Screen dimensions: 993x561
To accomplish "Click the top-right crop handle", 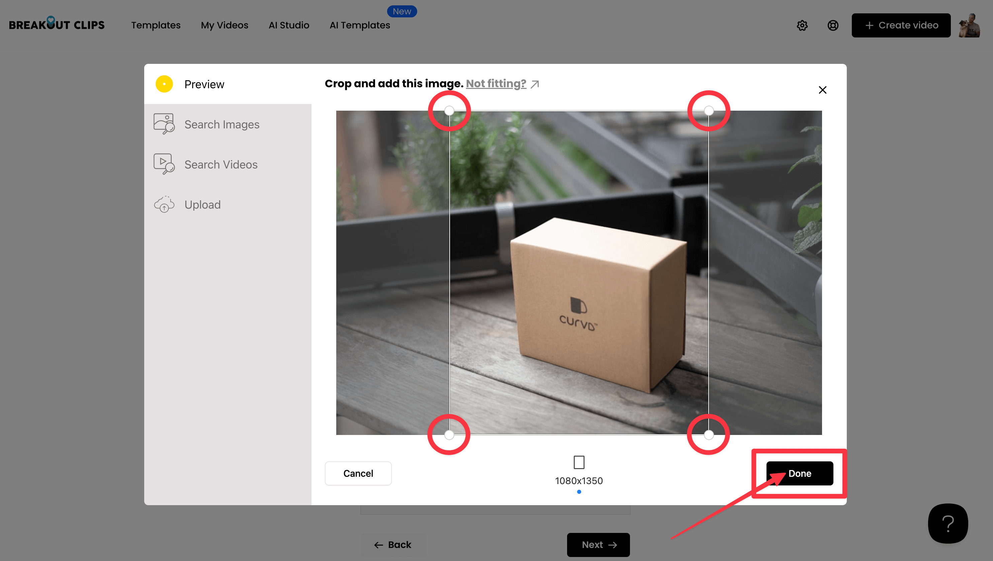I will pyautogui.click(x=709, y=111).
